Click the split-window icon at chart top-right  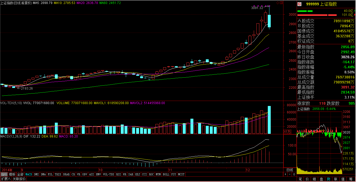(281, 3)
